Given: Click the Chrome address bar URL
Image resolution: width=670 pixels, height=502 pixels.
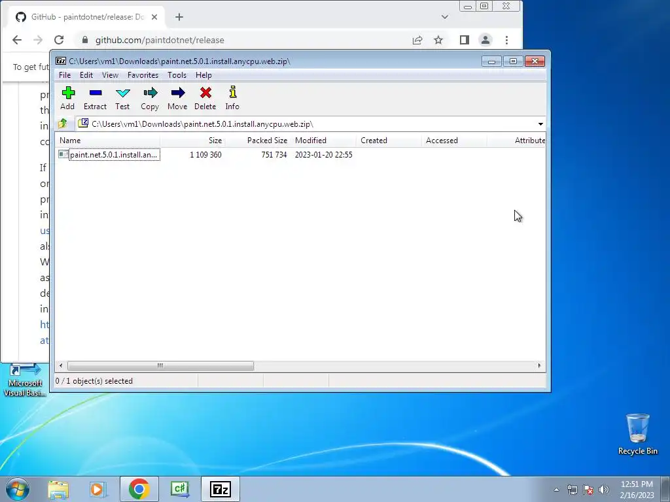Looking at the screenshot, I should click(160, 40).
